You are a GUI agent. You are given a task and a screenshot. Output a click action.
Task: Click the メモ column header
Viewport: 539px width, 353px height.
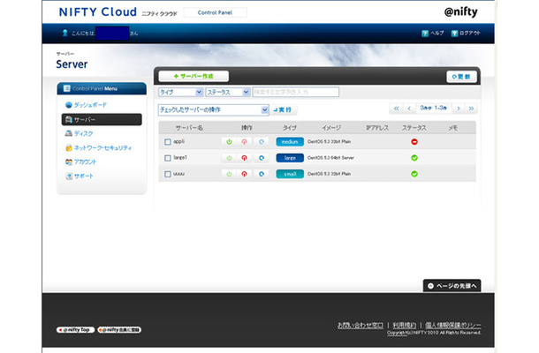[452, 128]
